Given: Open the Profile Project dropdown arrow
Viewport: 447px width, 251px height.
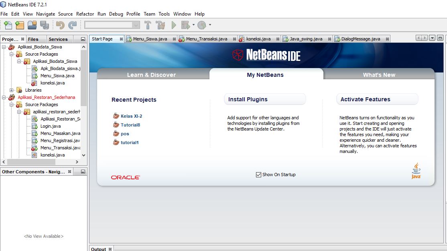Looking at the screenshot, I should (x=210, y=25).
